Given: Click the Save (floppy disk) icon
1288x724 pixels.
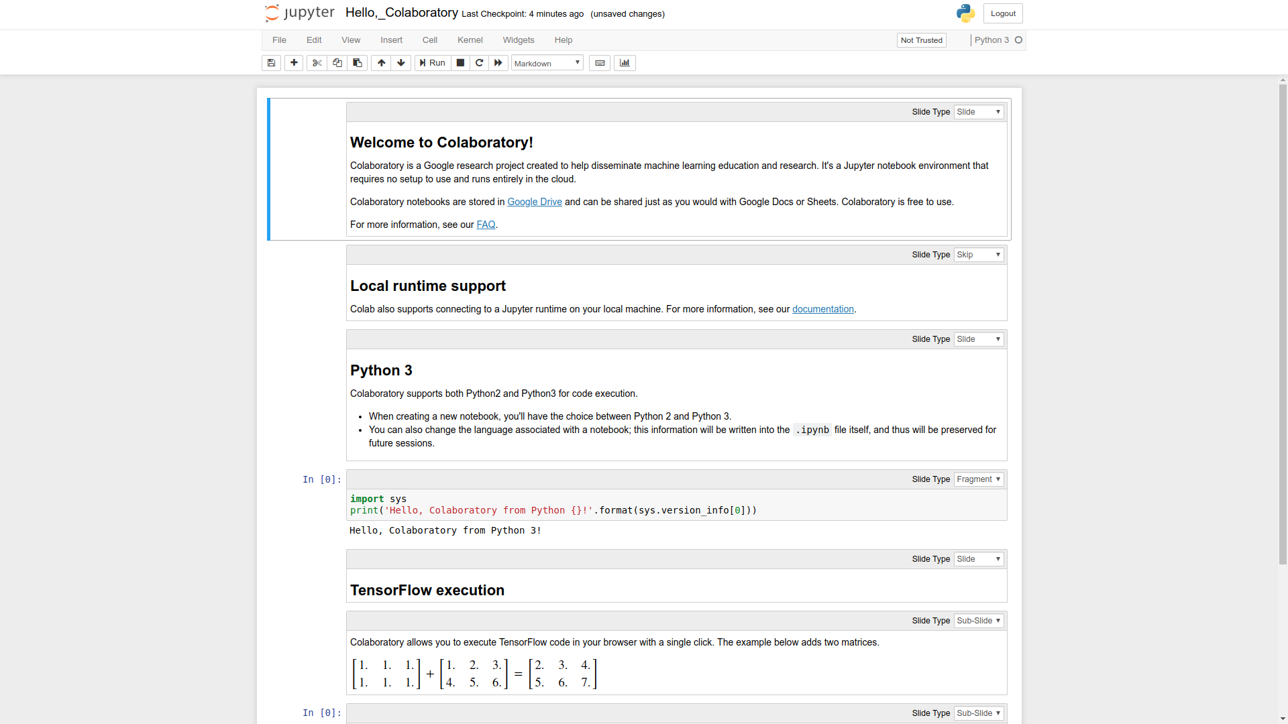Looking at the screenshot, I should [272, 63].
